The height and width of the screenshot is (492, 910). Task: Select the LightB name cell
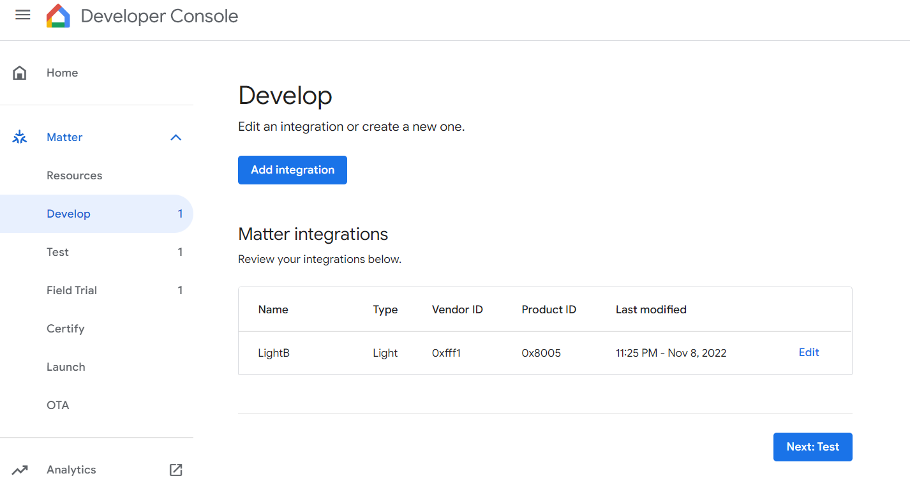point(274,353)
